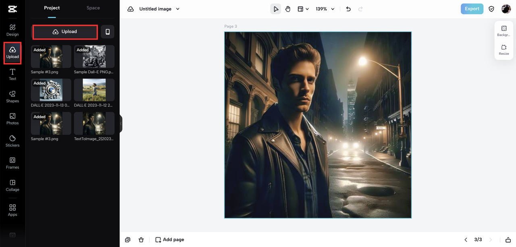Click the trash delete page icon

141,240
